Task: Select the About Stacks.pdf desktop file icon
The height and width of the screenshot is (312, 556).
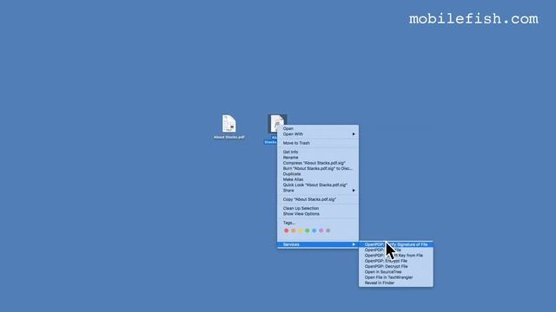Action: (x=229, y=123)
